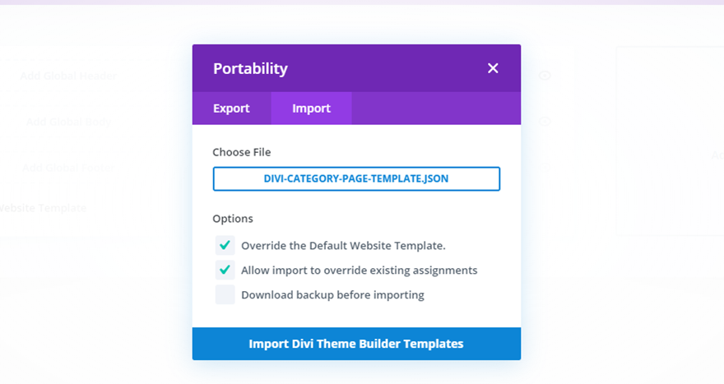The image size is (724, 384).
Task: Enable the Download backup before importing checkbox
Action: pos(225,294)
